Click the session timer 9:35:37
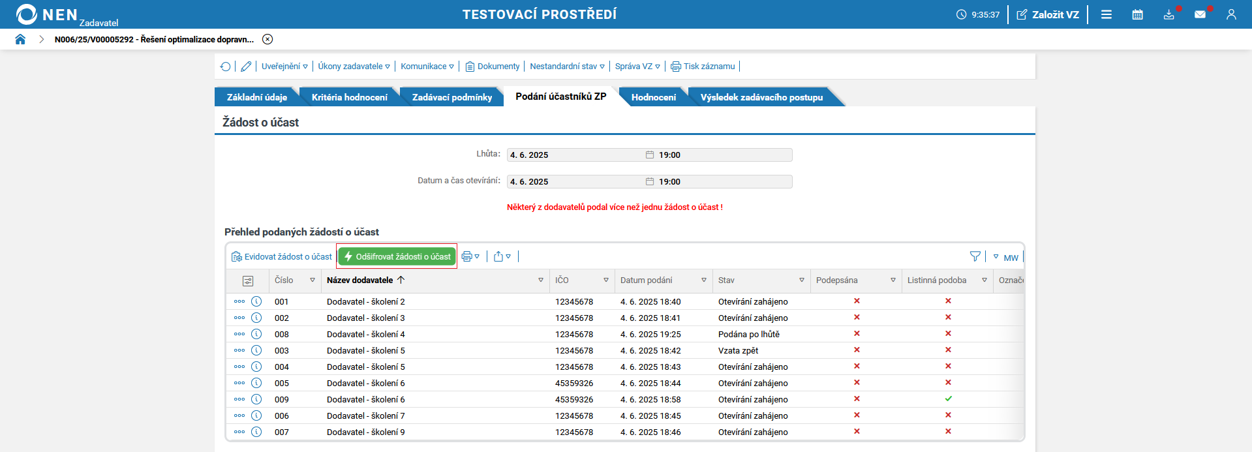This screenshot has width=1252, height=452. [978, 14]
